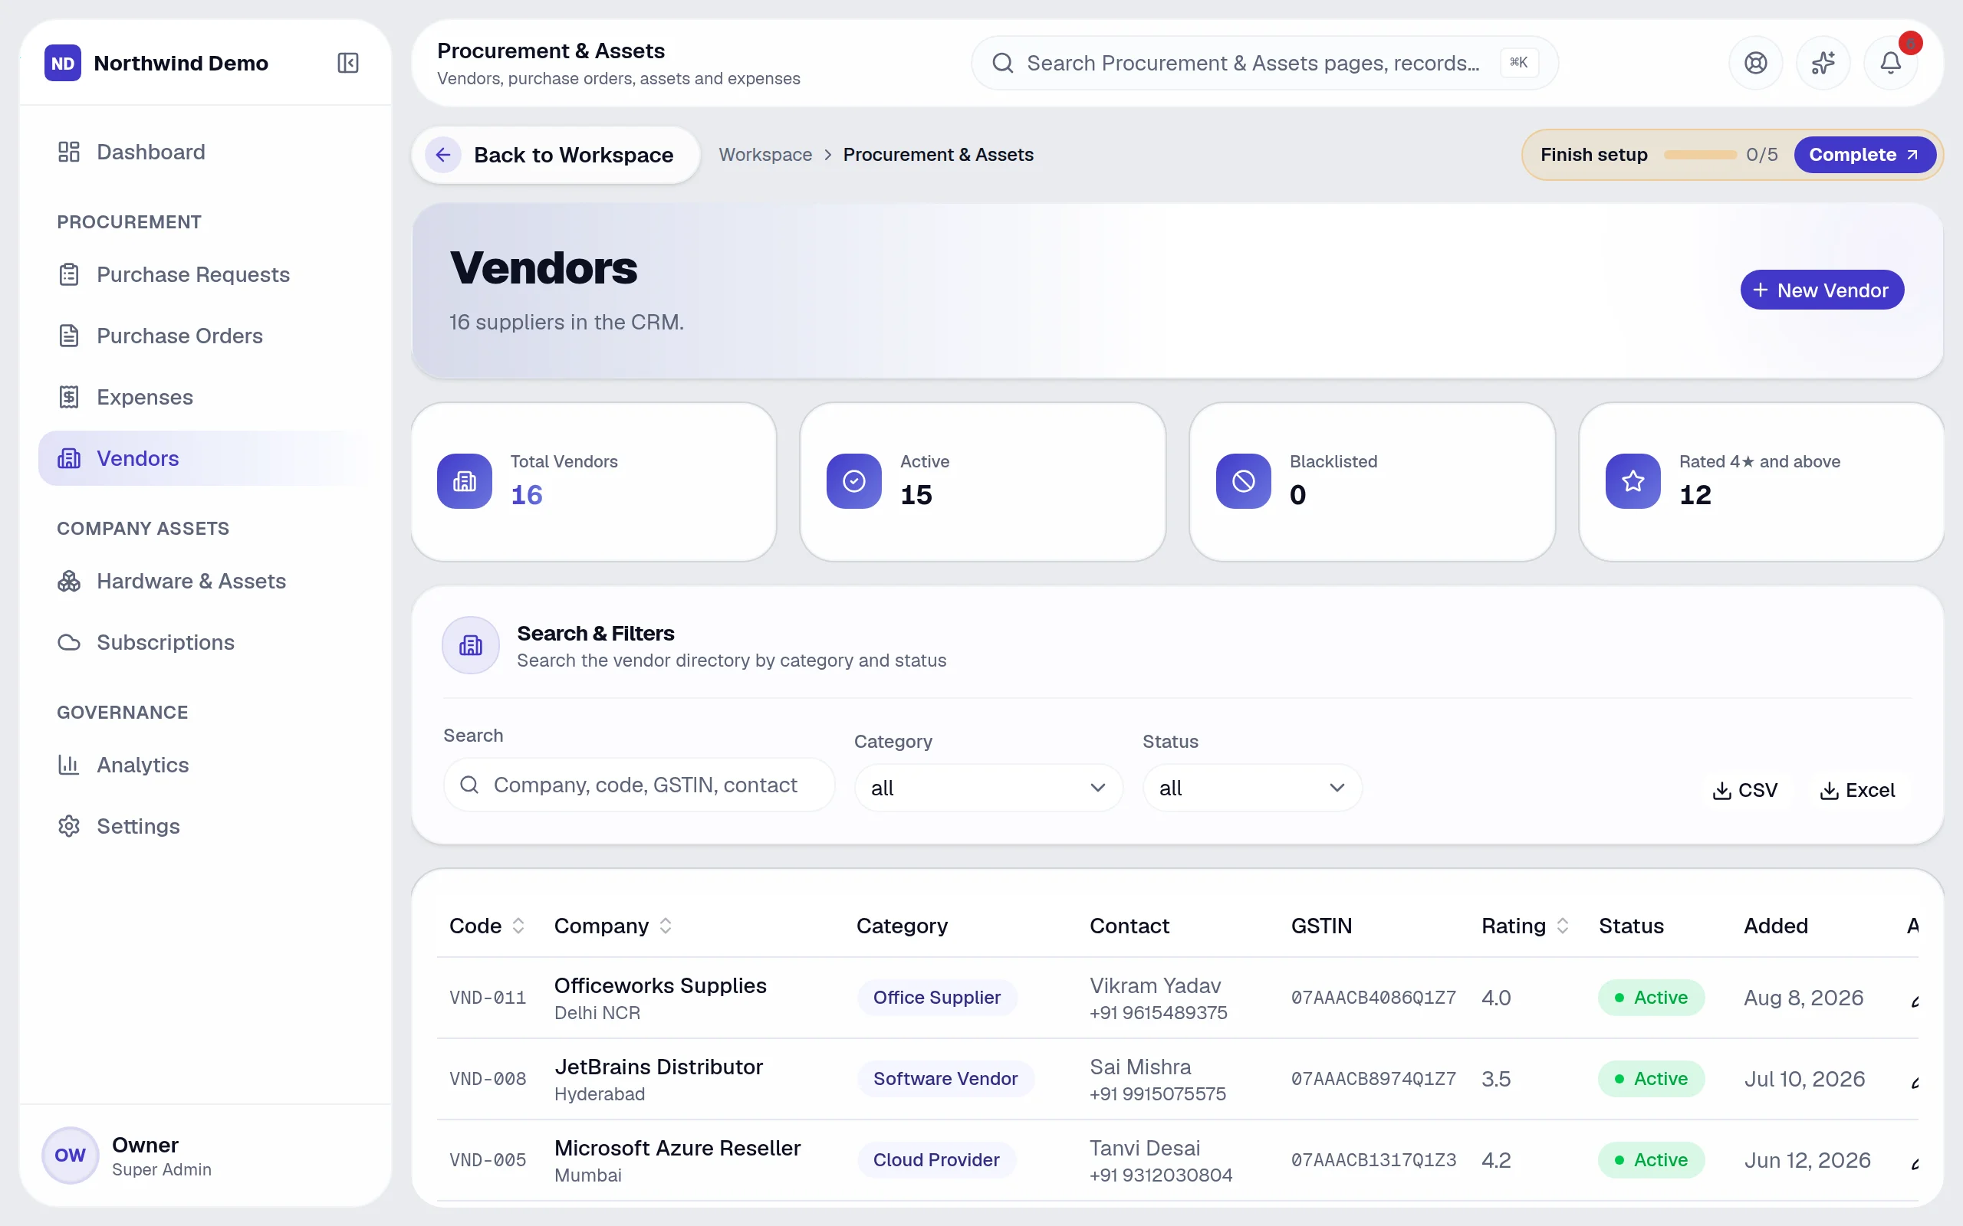Click the Office Supplier category tag
This screenshot has height=1226, width=1963.
pyautogui.click(x=936, y=997)
